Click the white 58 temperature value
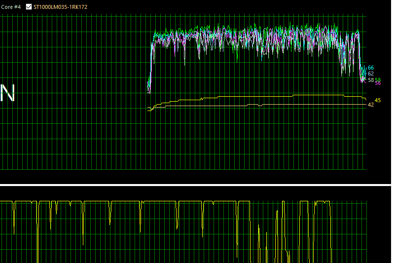395x263 pixels. 371,80
